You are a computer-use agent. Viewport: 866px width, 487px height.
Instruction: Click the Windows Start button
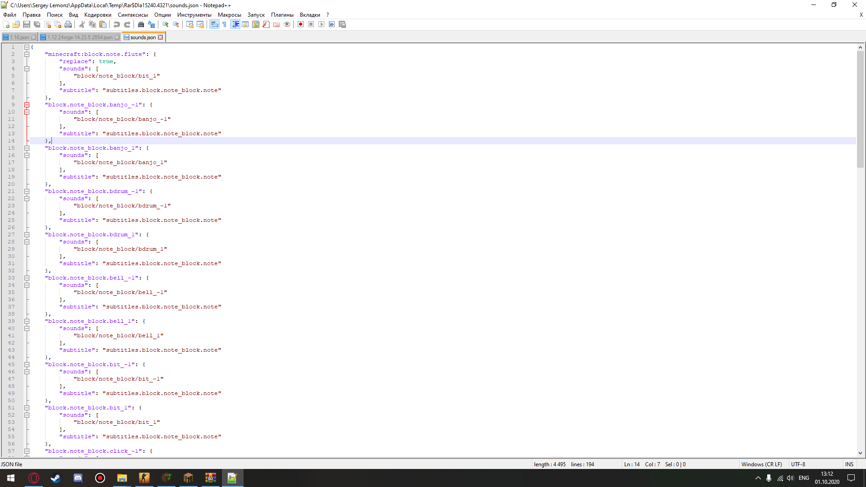pos(10,478)
